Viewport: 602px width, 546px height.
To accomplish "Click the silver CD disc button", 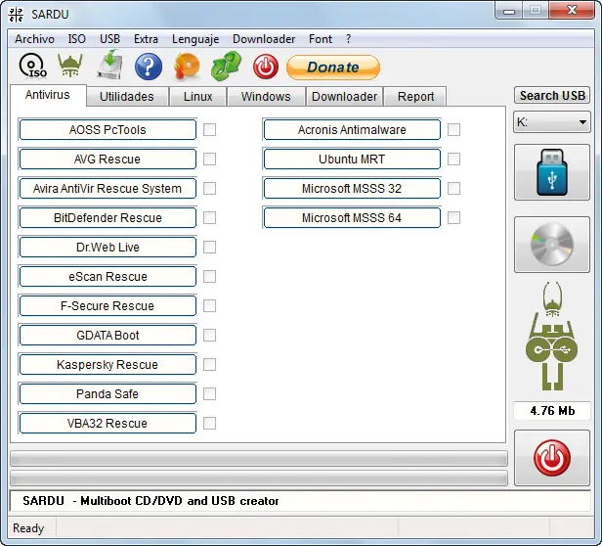I will pyautogui.click(x=552, y=245).
